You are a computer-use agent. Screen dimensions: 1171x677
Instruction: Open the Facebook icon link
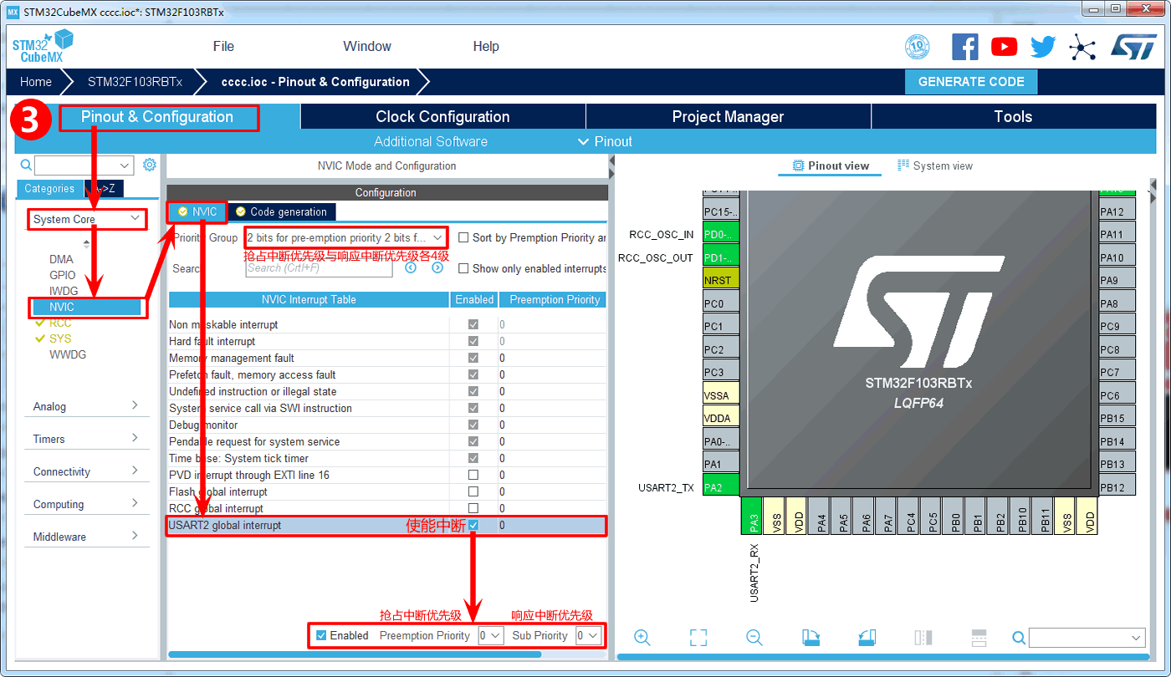pyautogui.click(x=964, y=47)
